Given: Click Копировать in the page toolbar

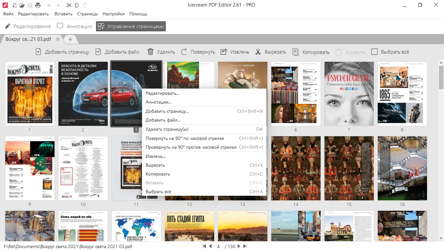Looking at the screenshot, I should (311, 52).
